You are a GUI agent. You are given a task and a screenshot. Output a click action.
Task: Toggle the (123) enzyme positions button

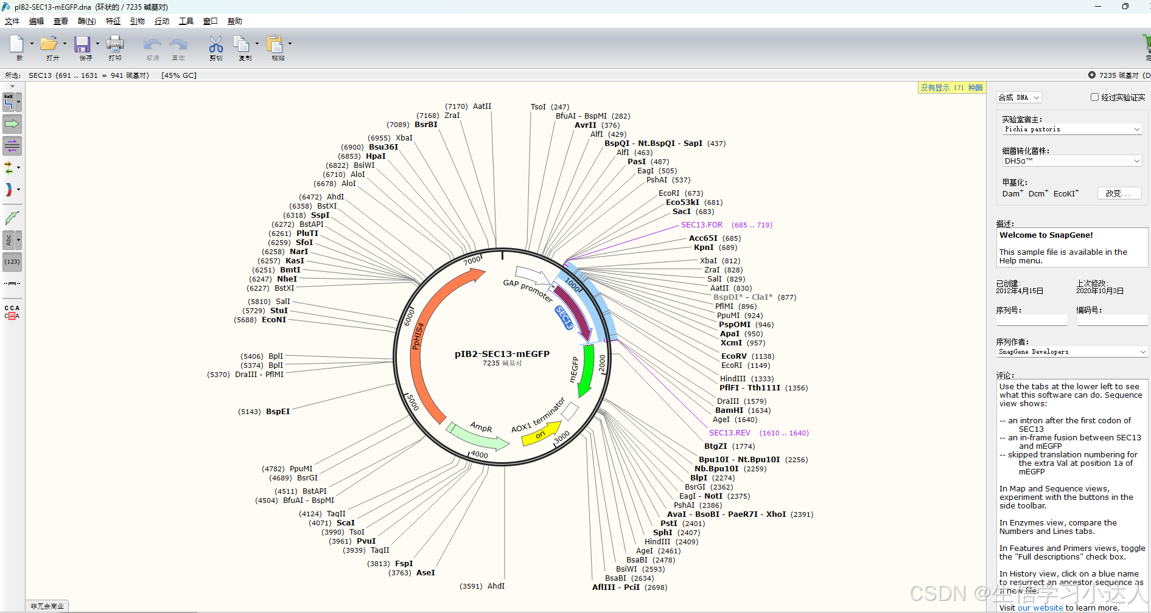click(x=12, y=262)
